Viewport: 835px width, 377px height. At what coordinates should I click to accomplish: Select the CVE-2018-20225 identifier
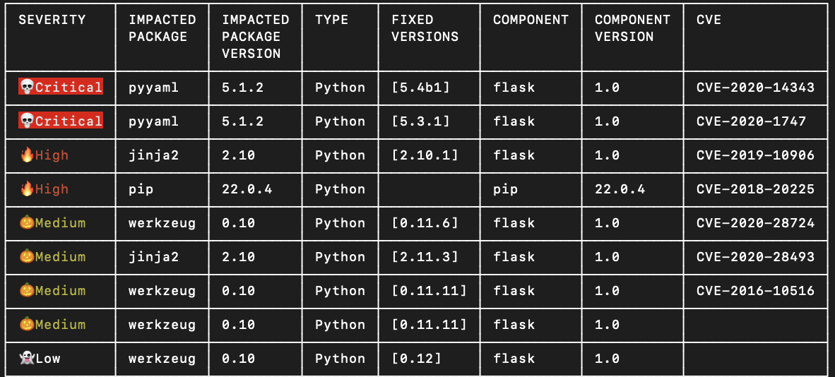tap(755, 189)
